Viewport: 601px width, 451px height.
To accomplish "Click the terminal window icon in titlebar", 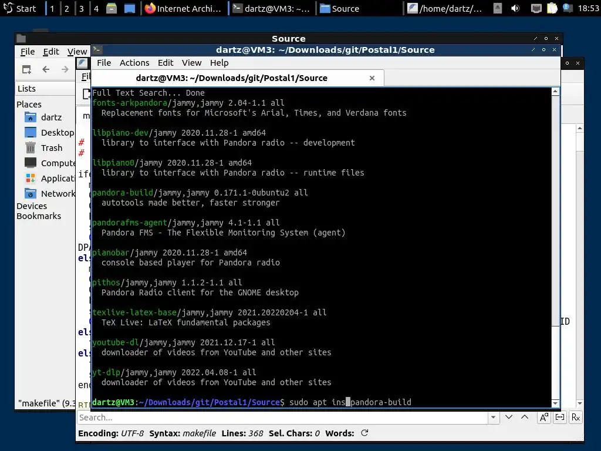I will coord(97,49).
